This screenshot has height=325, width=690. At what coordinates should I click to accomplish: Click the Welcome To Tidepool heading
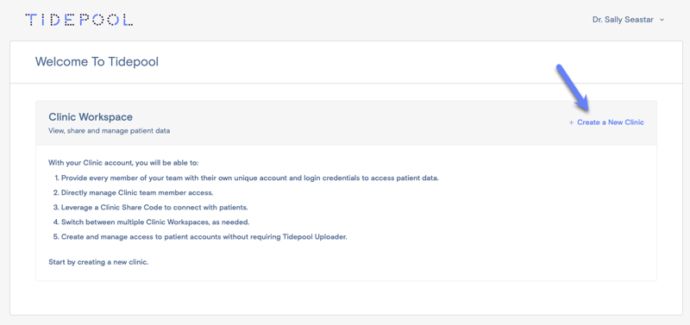pyautogui.click(x=97, y=62)
